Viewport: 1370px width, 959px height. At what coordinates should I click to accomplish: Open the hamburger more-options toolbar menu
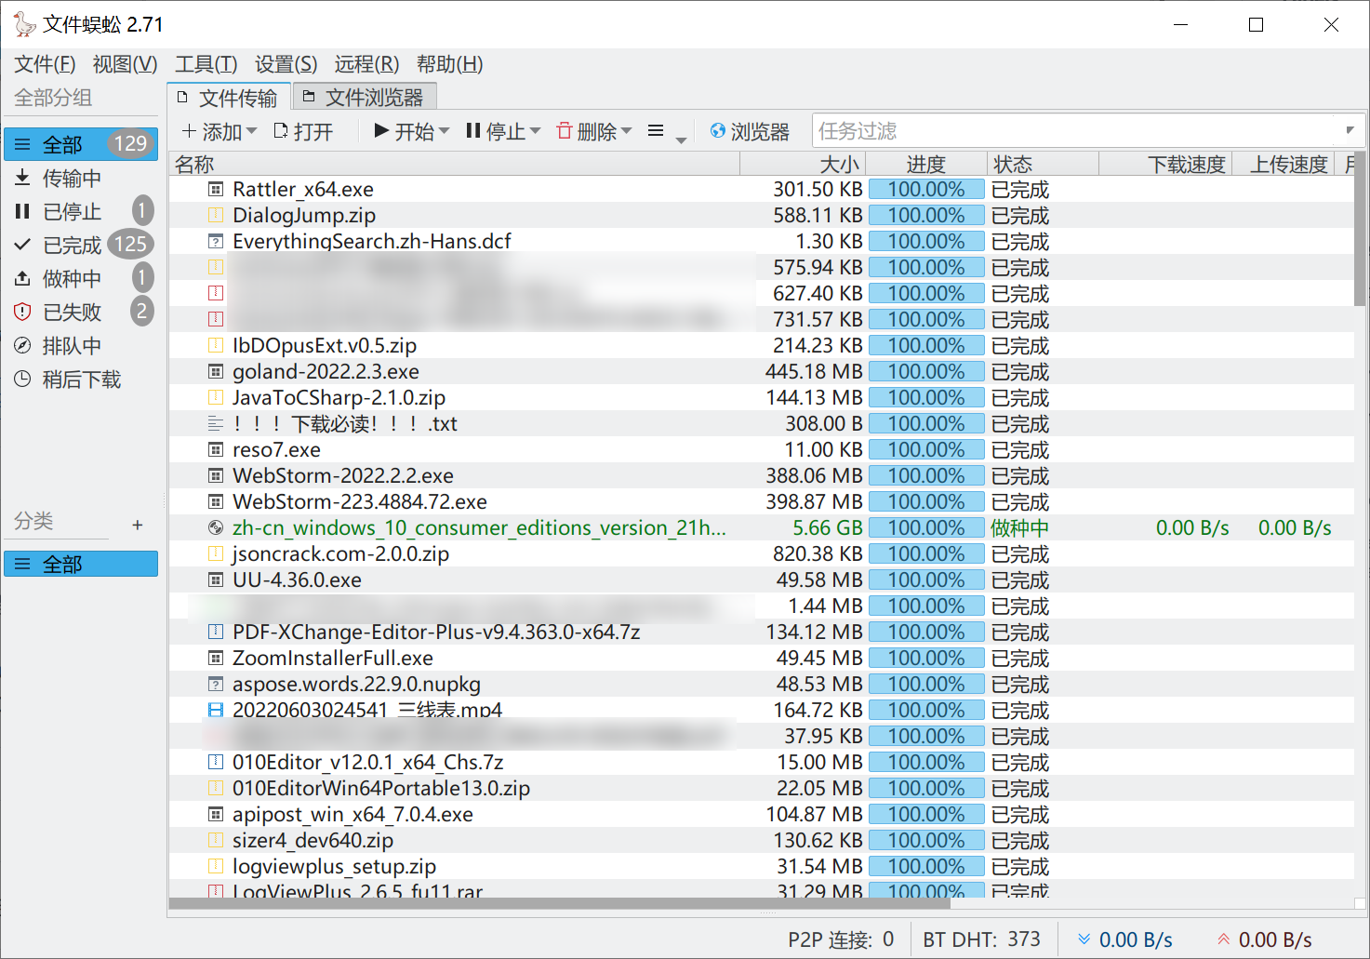point(656,131)
